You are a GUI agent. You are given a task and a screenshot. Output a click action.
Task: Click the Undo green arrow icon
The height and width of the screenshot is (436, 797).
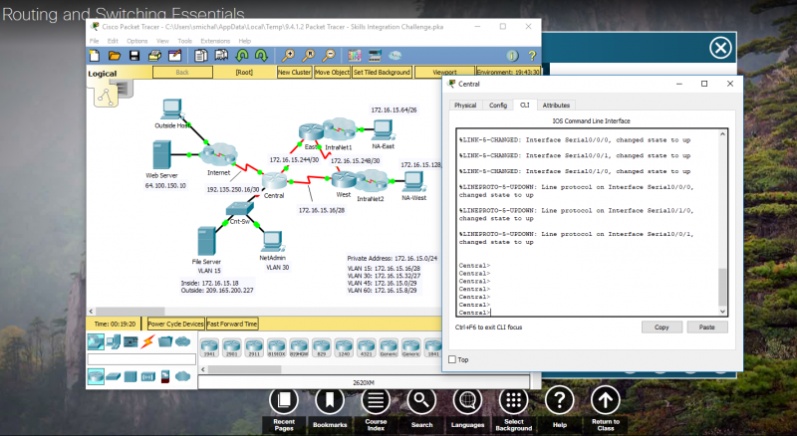point(242,56)
